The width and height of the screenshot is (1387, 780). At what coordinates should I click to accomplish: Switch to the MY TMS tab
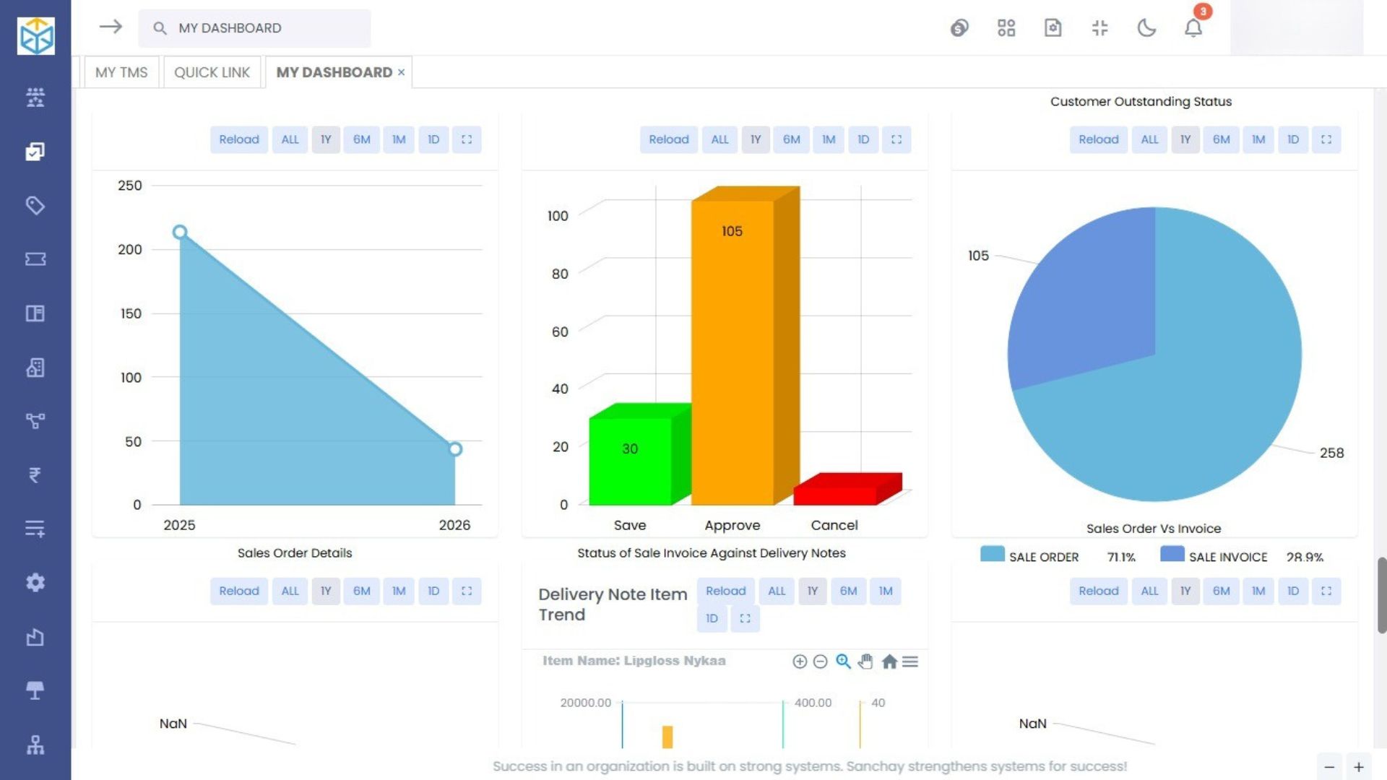tap(121, 72)
